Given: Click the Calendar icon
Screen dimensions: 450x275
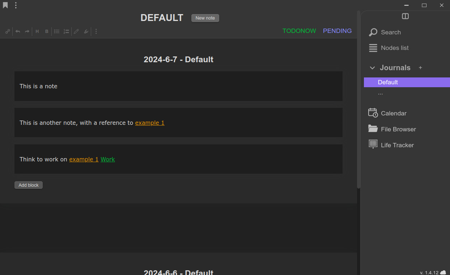Looking at the screenshot, I should point(373,113).
